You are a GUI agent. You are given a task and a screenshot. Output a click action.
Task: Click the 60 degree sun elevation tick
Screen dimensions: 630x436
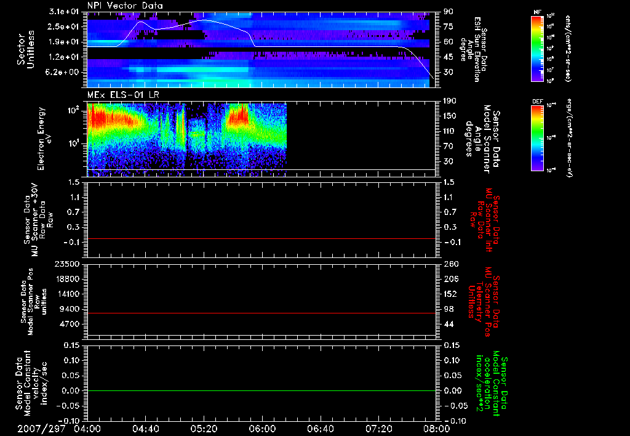pyautogui.click(x=449, y=42)
